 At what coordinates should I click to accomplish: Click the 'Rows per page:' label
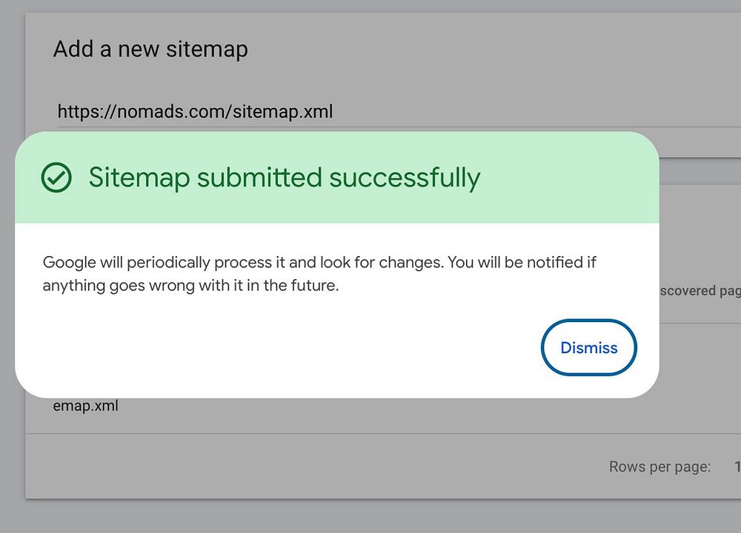point(659,466)
